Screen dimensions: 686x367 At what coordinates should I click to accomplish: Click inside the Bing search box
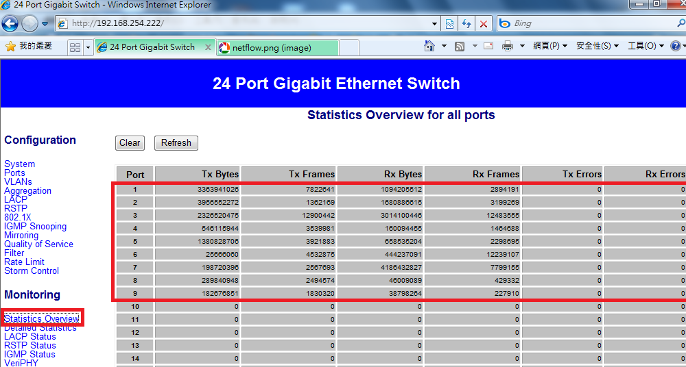coord(590,23)
